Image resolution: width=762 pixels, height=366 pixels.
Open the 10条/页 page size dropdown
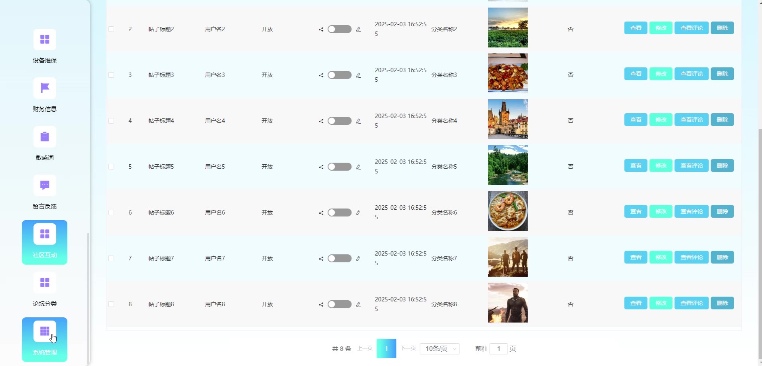click(440, 348)
